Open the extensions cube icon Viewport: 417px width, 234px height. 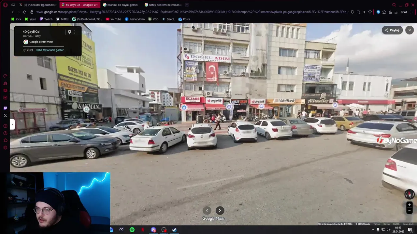[x=384, y=12]
